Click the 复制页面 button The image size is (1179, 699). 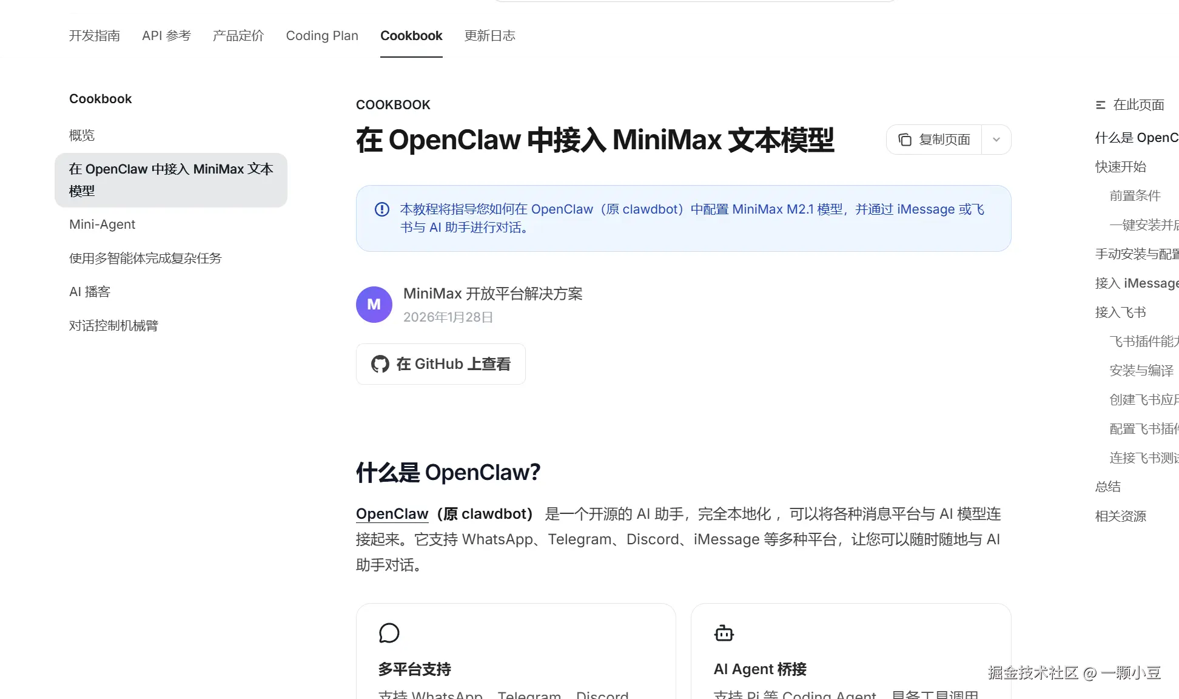point(934,140)
